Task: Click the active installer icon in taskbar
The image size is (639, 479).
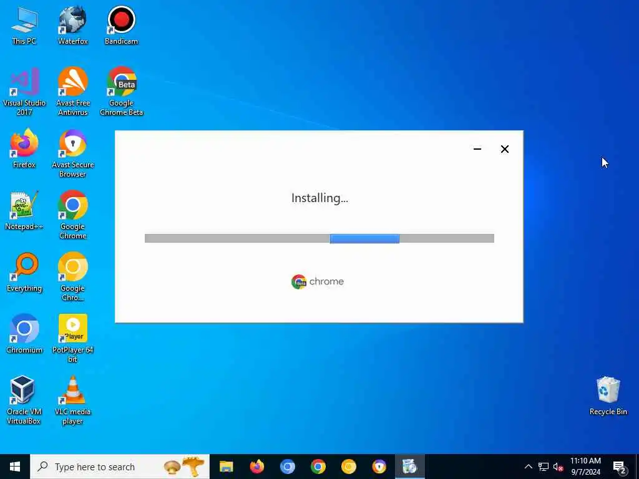Action: point(409,467)
